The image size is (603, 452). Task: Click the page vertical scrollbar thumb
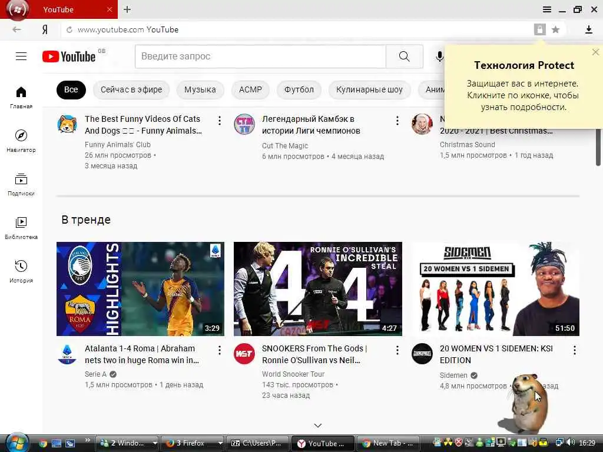click(598, 147)
